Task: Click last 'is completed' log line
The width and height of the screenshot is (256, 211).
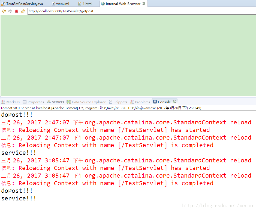Action: point(107,183)
